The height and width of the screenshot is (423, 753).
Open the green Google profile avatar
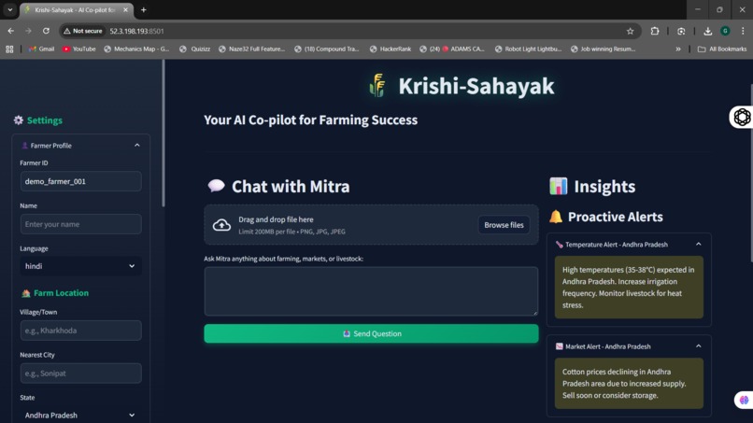coord(725,31)
